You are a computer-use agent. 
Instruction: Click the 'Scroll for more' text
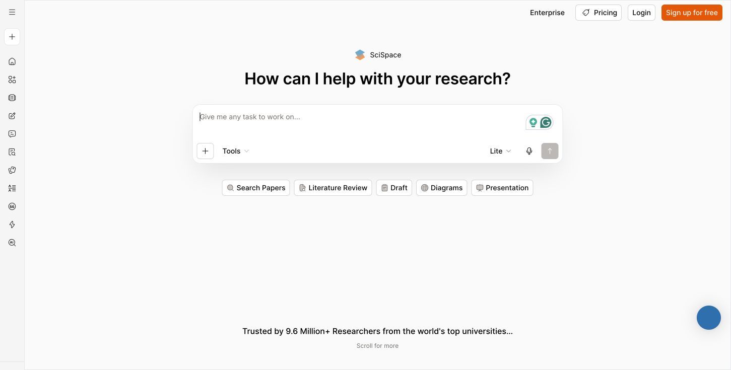[377, 346]
